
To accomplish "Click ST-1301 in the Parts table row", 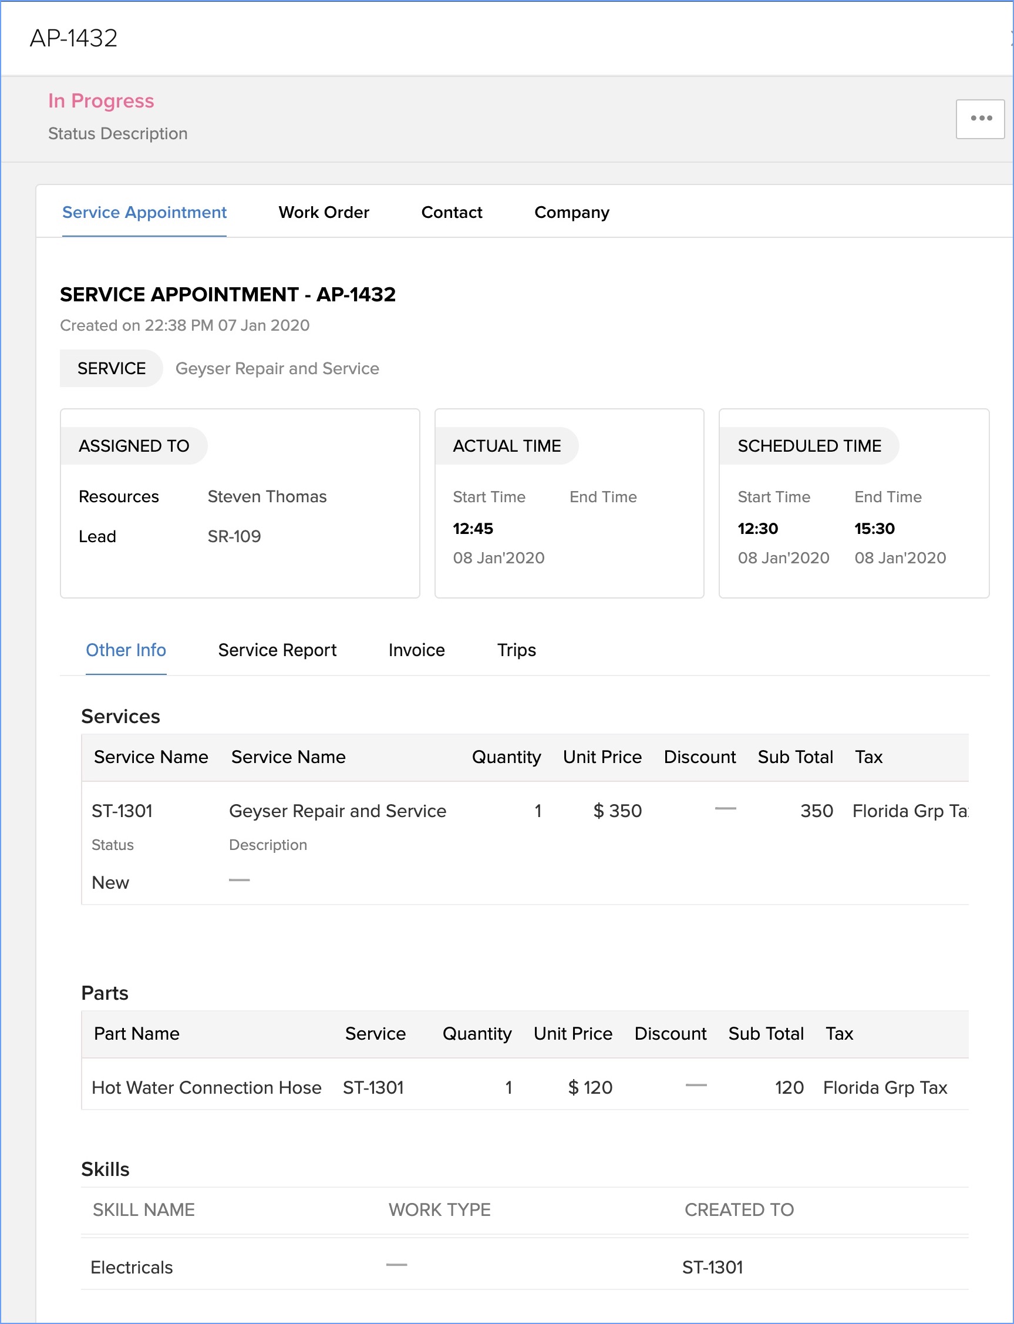I will pyautogui.click(x=373, y=1087).
